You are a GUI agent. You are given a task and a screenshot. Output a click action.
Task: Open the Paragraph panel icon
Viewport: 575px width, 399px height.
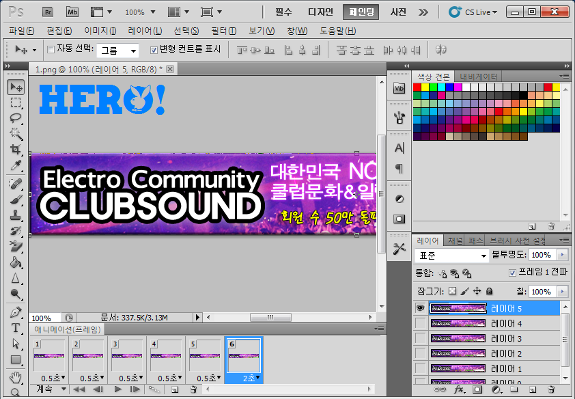point(399,169)
